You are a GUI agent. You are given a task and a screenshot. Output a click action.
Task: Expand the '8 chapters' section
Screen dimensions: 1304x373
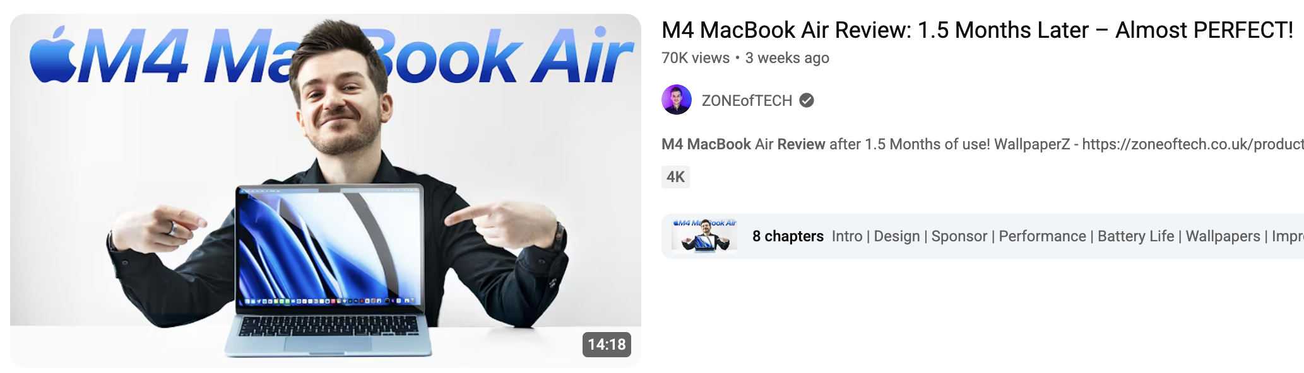pyautogui.click(x=788, y=236)
